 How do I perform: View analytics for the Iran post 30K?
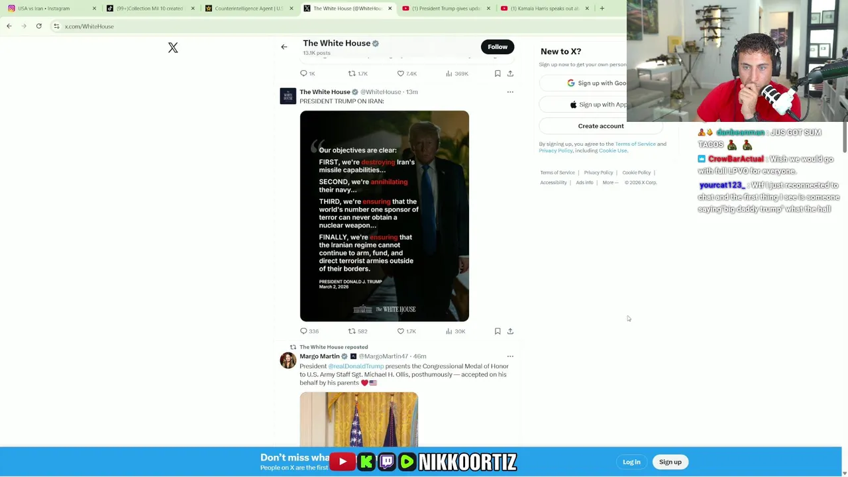[x=455, y=331]
